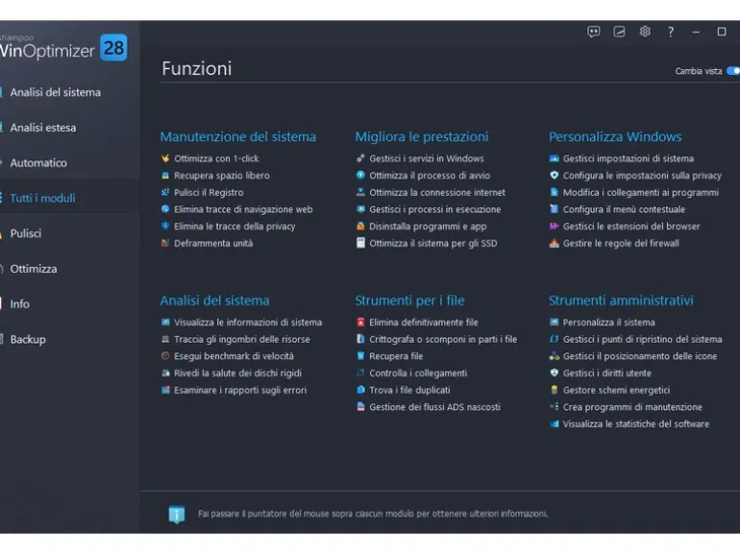The height and width of the screenshot is (555, 740).
Task: Open Trova i file duplicati
Action: pos(409,390)
